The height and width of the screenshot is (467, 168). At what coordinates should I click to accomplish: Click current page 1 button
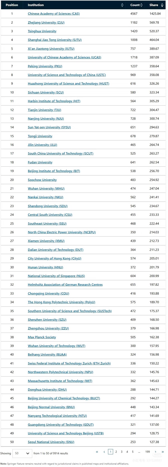[111, 452]
